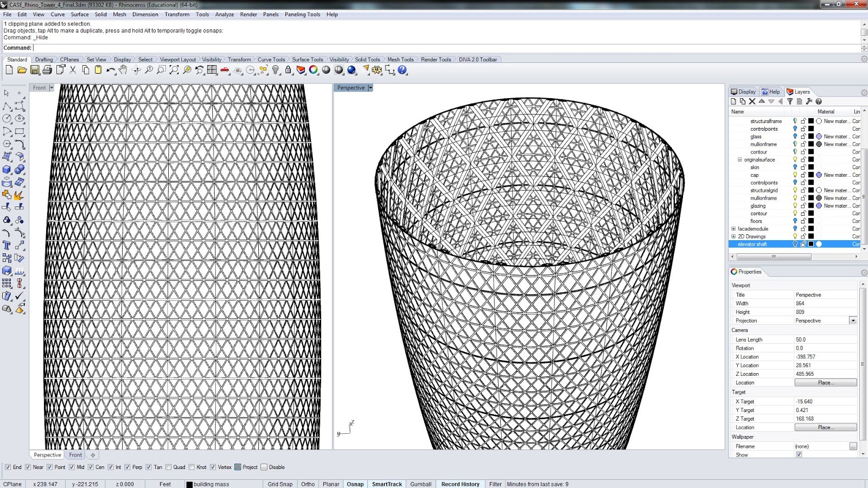Enable the Quad osnap checkbox
The width and height of the screenshot is (868, 488).
(169, 467)
